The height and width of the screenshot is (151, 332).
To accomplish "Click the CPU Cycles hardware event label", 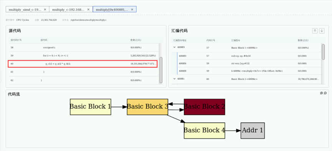I will tap(23, 20).
